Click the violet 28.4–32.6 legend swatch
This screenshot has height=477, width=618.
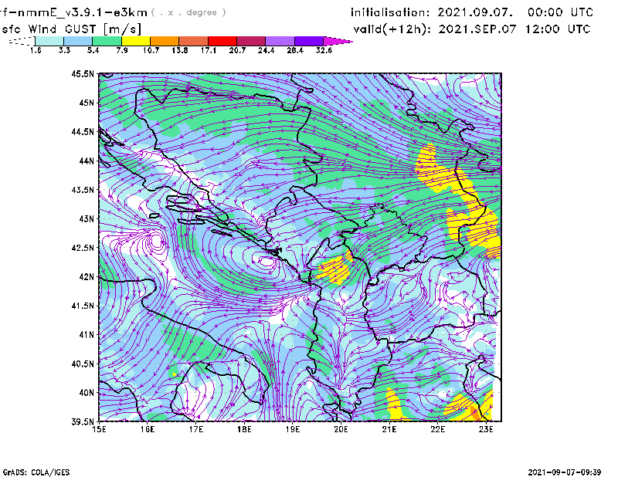[x=308, y=41]
